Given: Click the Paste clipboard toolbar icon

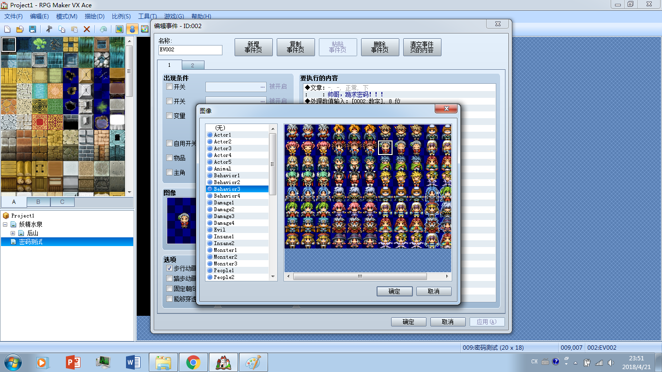Looking at the screenshot, I should pos(74,29).
